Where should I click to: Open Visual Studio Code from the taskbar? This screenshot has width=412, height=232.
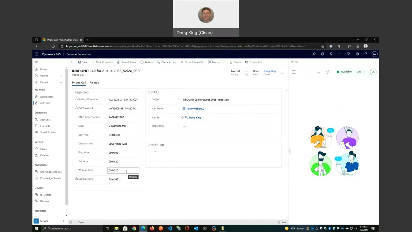coord(170,228)
